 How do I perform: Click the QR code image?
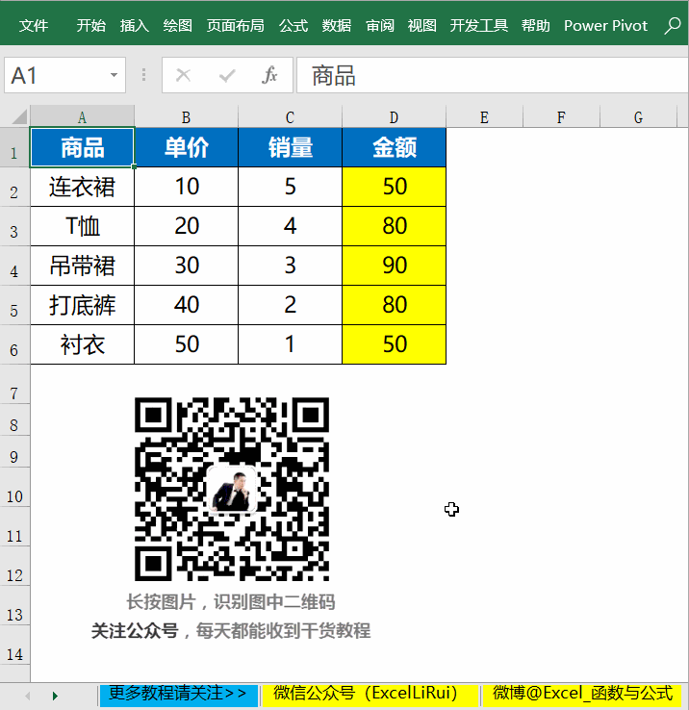pos(232,489)
